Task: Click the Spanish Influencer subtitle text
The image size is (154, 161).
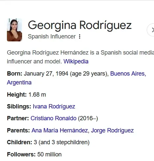Action: click(x=52, y=36)
